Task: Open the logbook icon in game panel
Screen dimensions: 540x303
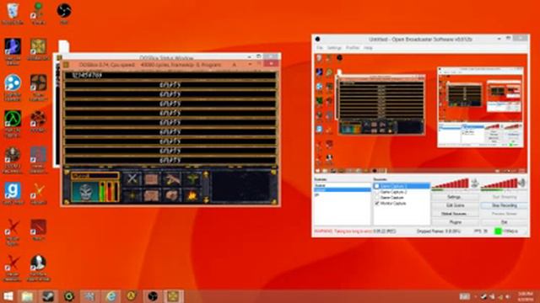Action: click(152, 195)
